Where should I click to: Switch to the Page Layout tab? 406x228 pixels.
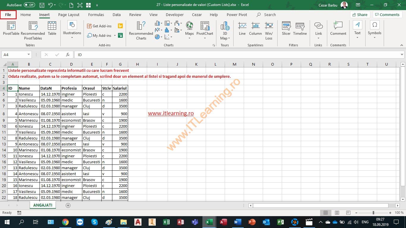69,15
